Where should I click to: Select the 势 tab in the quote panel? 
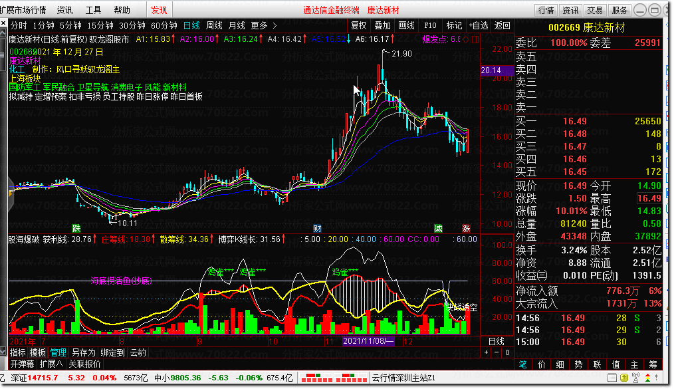pos(578,364)
